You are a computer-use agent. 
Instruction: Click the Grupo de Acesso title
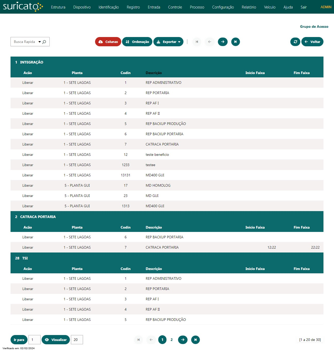point(314,26)
